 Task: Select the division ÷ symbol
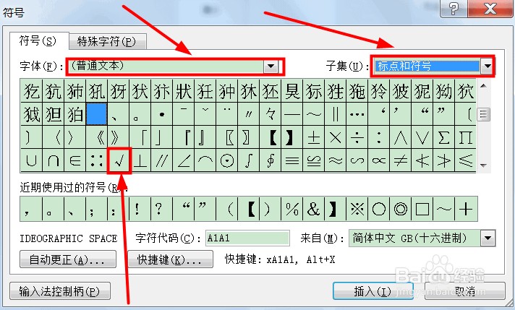click(x=357, y=137)
